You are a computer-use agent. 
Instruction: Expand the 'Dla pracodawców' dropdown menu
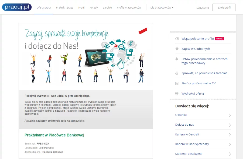click(x=162, y=8)
